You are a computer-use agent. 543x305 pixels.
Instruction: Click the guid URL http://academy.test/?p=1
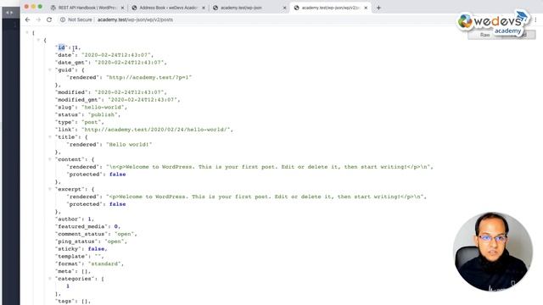coord(149,77)
